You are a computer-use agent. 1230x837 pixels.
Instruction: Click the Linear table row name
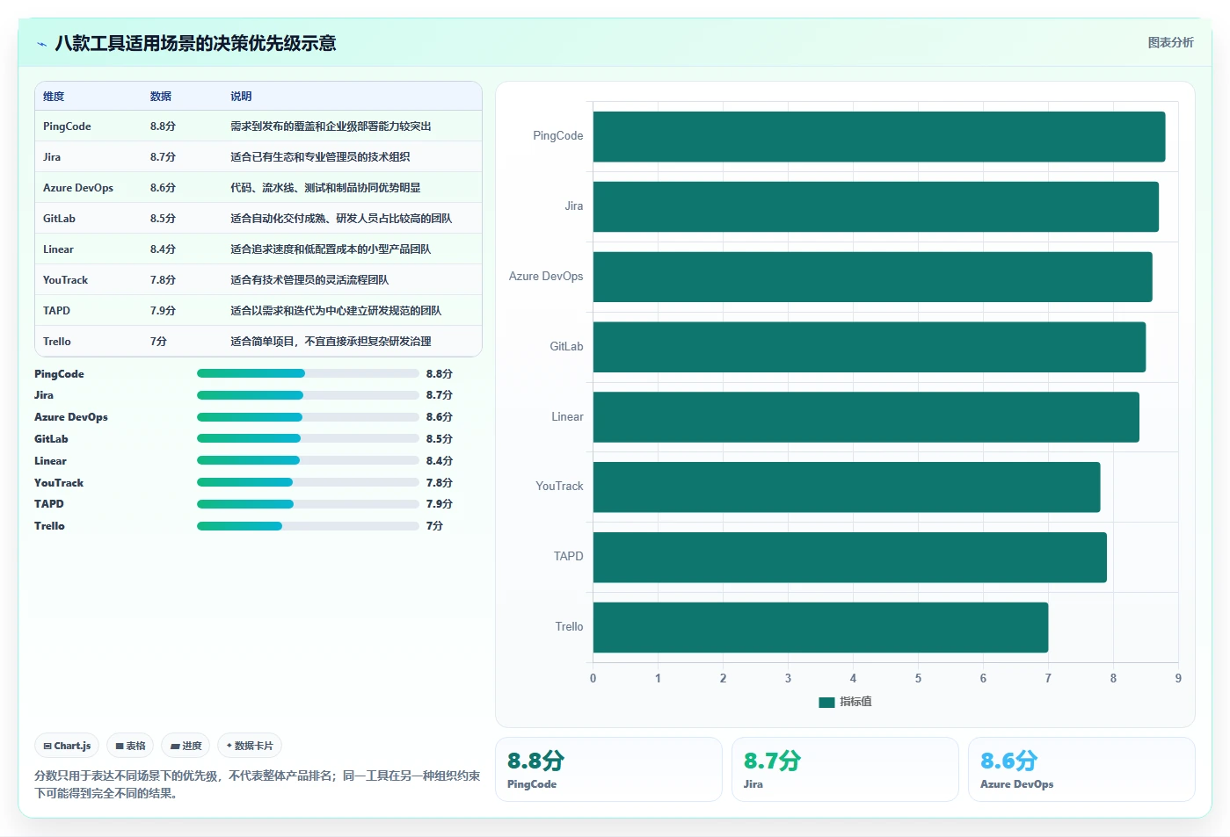point(58,249)
